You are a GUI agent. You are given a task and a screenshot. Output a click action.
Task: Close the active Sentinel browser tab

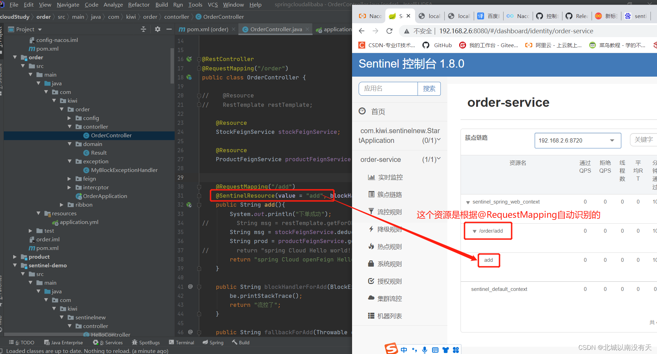point(409,16)
